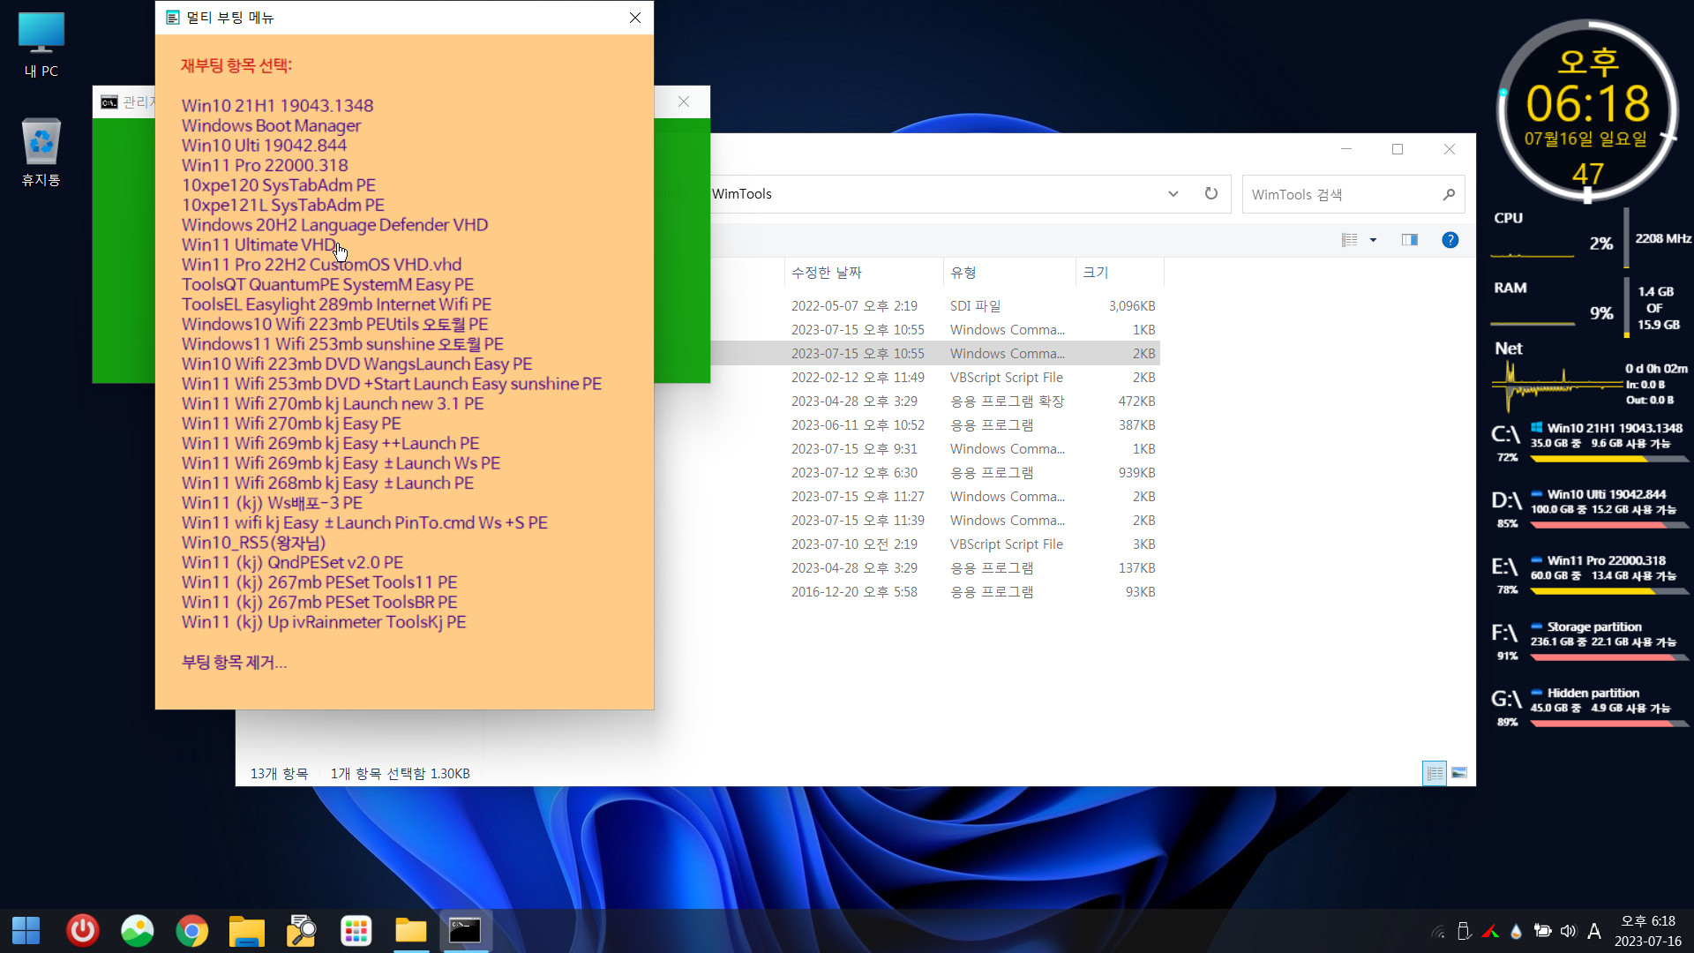The width and height of the screenshot is (1694, 953).
Task: Open File Explorer folder icon in taskbar
Action: [247, 930]
